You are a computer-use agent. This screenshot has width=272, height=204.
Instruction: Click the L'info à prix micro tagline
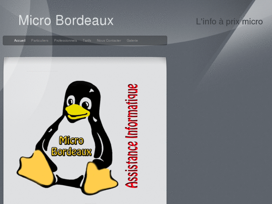tap(229, 22)
